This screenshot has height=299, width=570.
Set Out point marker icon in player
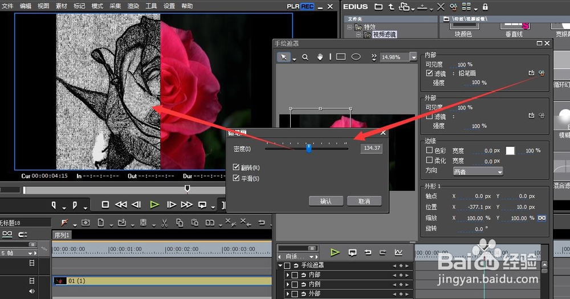[75, 205]
